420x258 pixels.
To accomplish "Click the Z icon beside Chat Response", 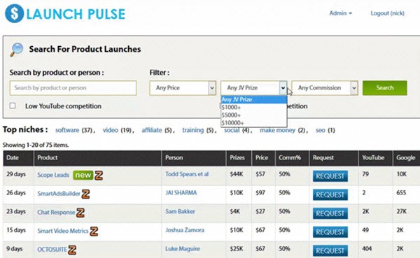I will (80, 213).
